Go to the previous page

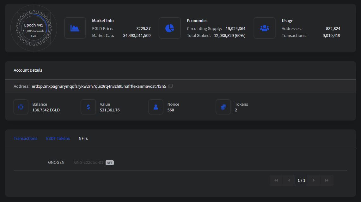289,181
